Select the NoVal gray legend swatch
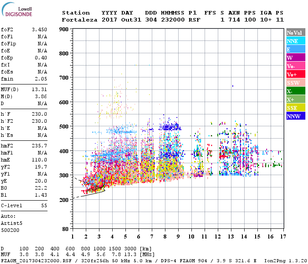The width and height of the screenshot is (308, 264). (296, 33)
